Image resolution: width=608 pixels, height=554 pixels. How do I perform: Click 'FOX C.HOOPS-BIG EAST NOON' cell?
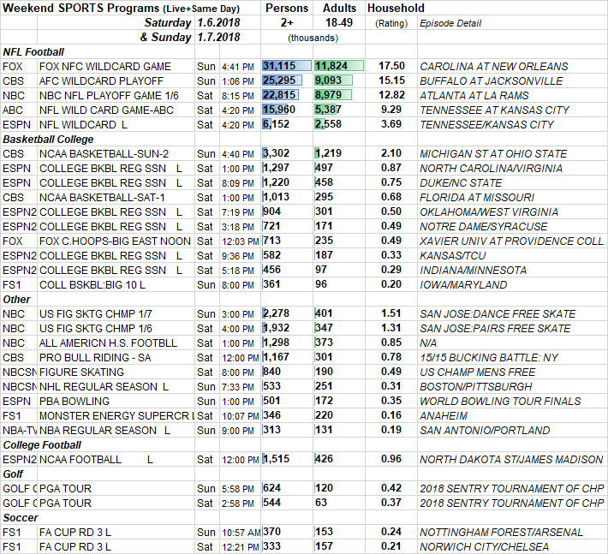[115, 241]
